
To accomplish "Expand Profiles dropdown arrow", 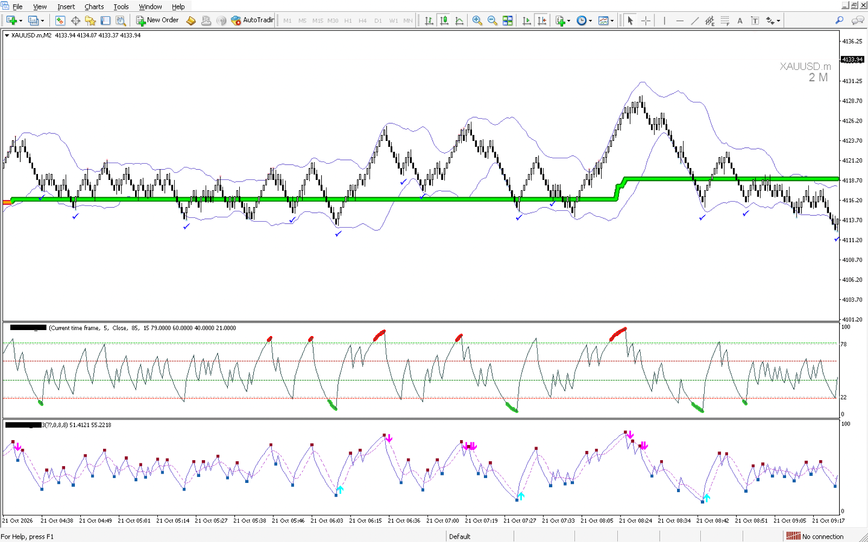I will tap(42, 21).
